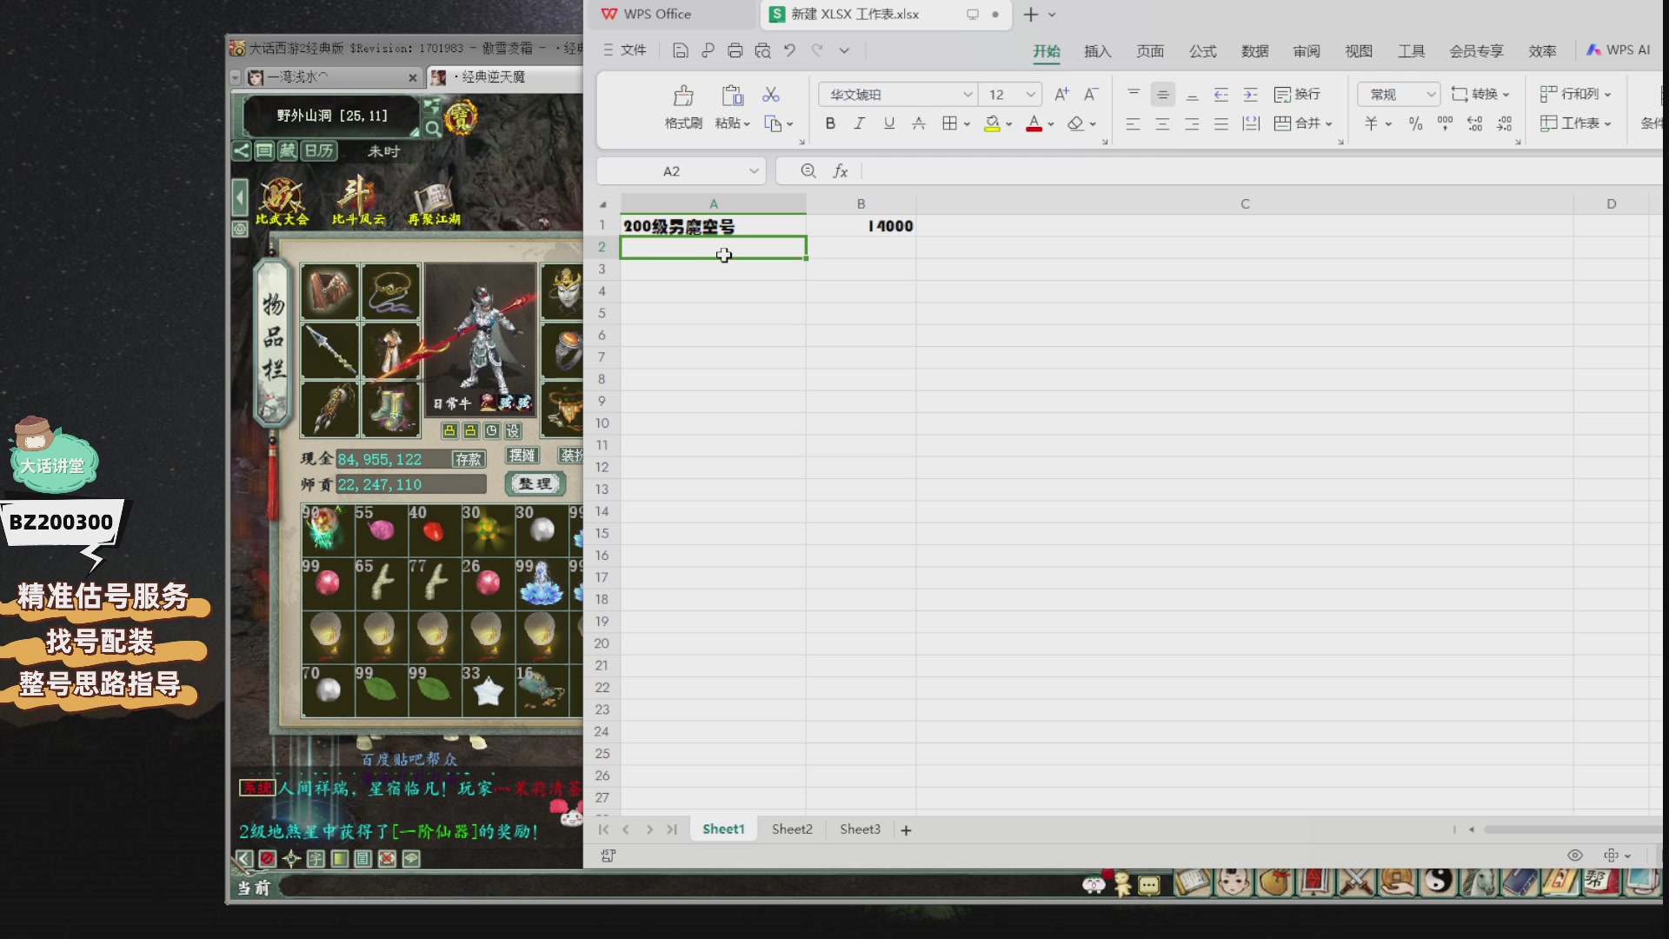Toggle top vertical alignment

coord(1133,94)
